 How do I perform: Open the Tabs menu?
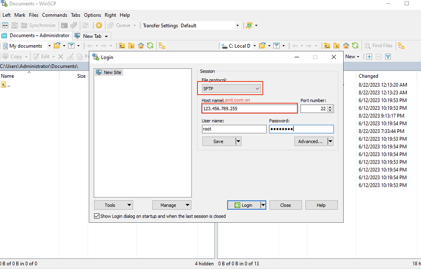75,15
